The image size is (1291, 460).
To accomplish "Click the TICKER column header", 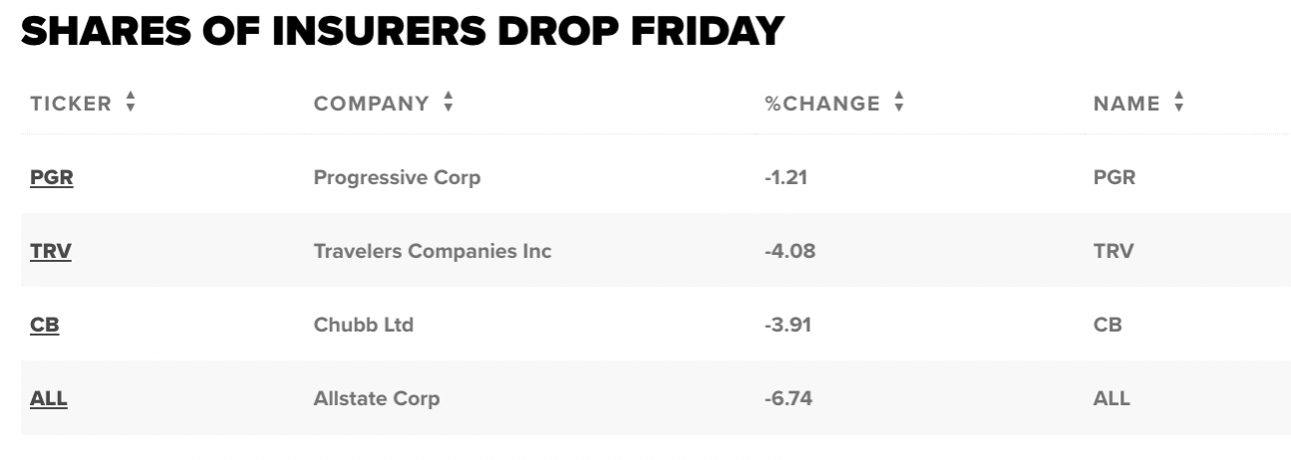I will pos(71,104).
